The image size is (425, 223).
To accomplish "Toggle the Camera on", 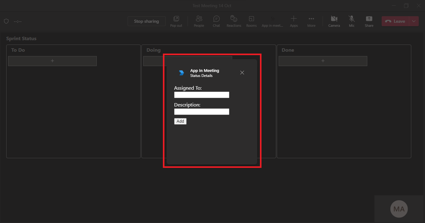I will tap(334, 21).
